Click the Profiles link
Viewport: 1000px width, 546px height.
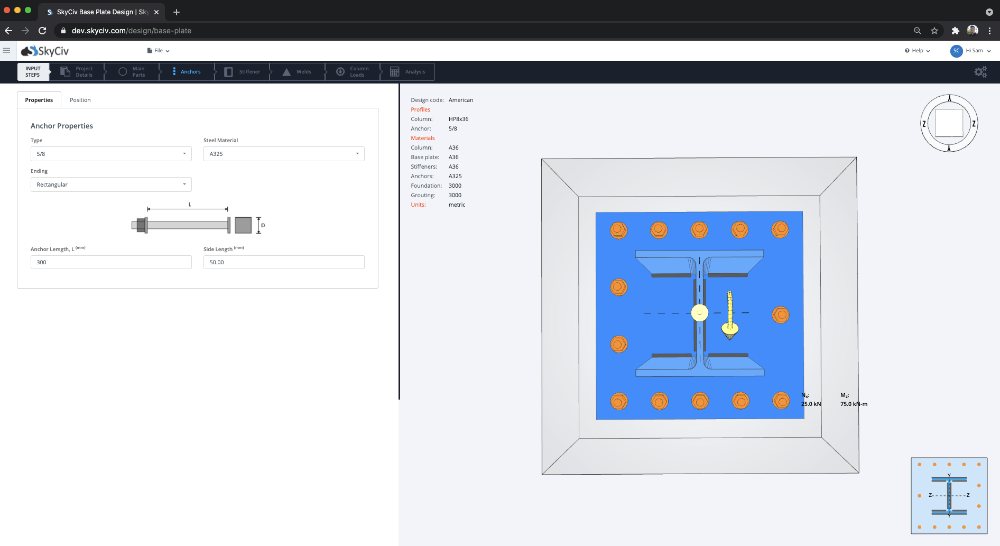pos(420,109)
